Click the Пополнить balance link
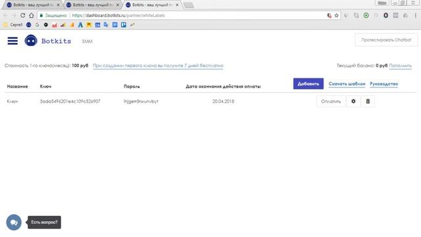Image resolution: width=421 pixels, height=237 pixels. click(401, 66)
